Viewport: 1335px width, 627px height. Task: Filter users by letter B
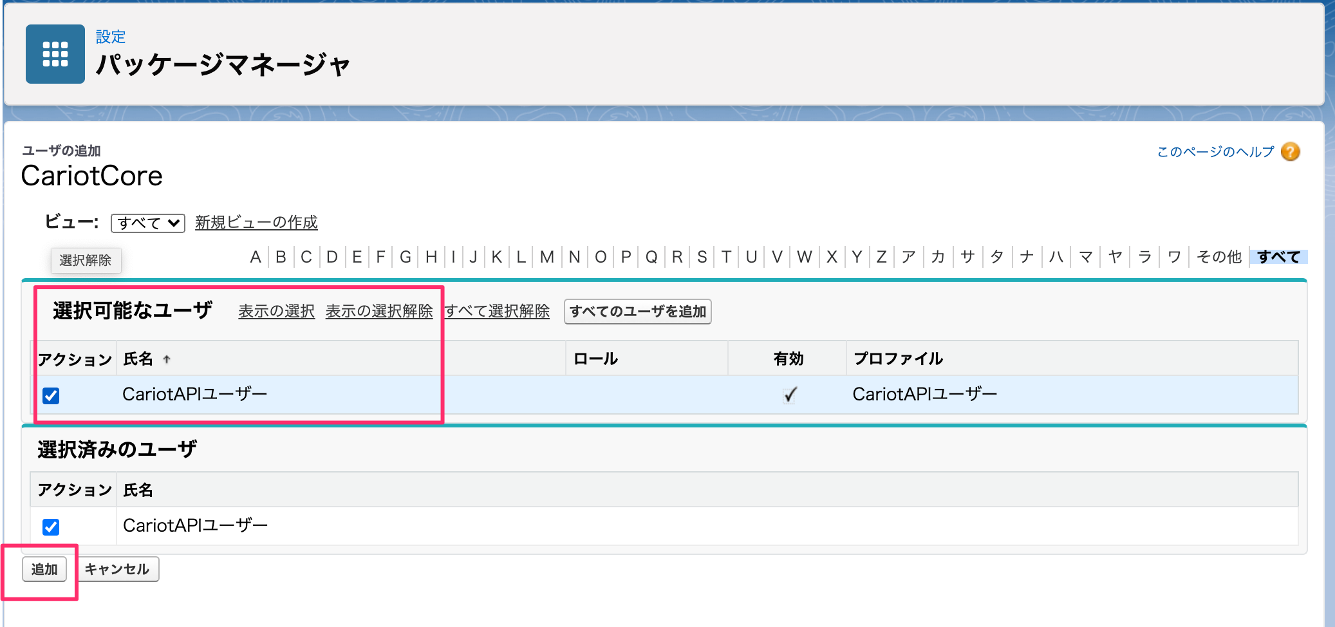pyautogui.click(x=281, y=257)
